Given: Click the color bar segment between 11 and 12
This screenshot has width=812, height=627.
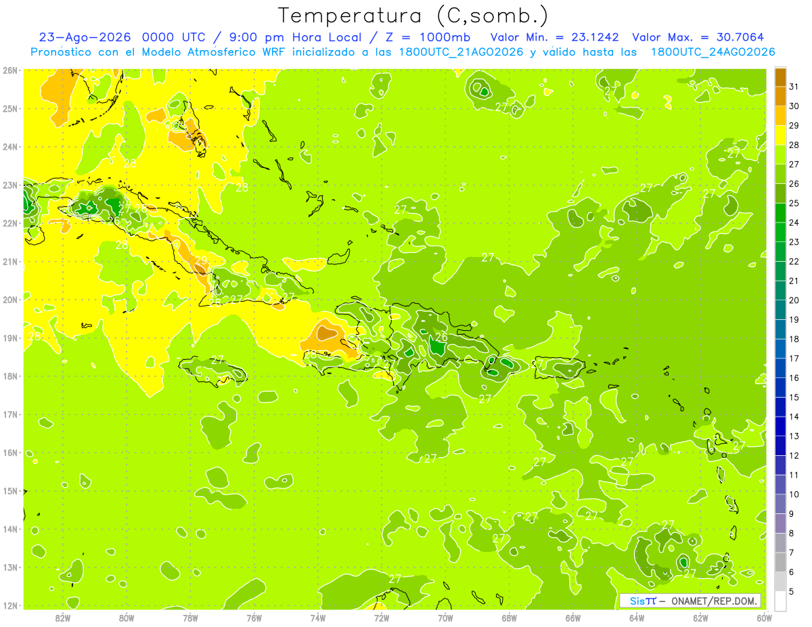Looking at the screenshot, I should (780, 465).
